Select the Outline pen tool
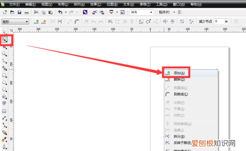246x151 pixels. click(4, 146)
